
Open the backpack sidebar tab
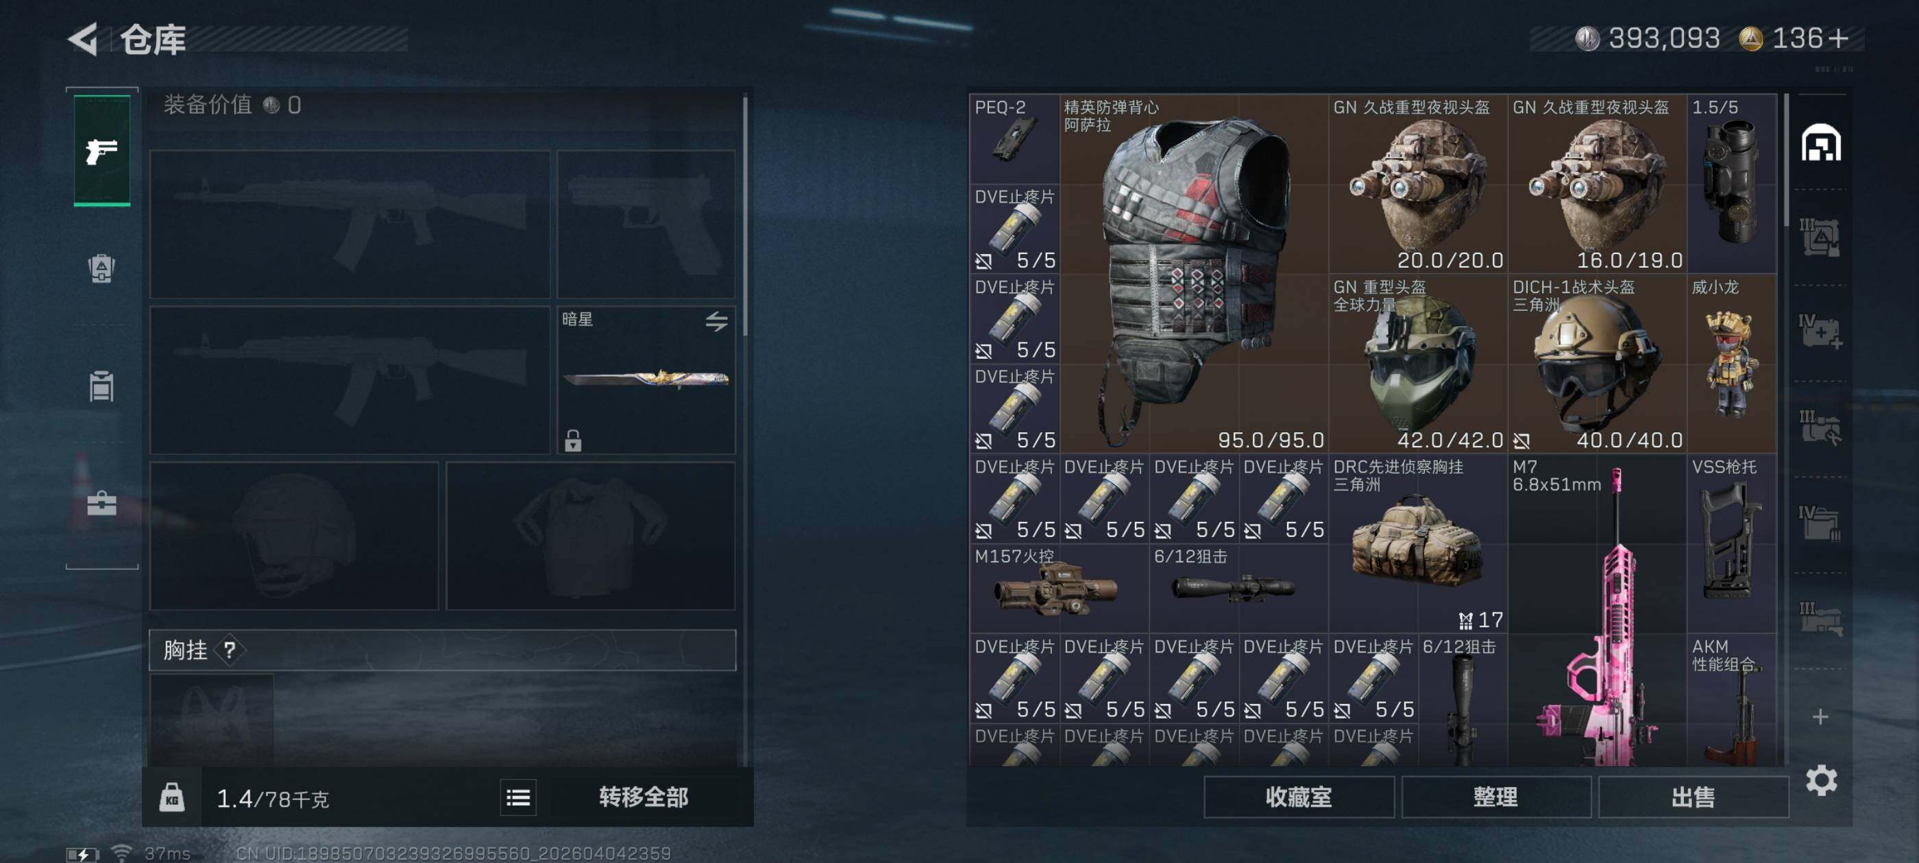[x=102, y=268]
